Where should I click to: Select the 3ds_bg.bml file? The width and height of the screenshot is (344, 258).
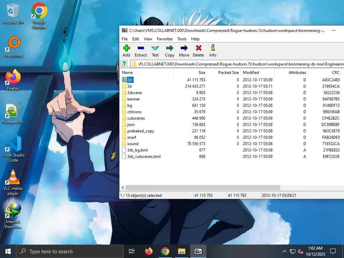(137, 150)
